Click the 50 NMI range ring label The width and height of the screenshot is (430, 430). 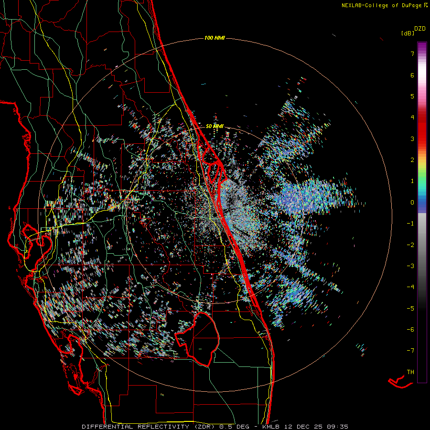tap(215, 127)
